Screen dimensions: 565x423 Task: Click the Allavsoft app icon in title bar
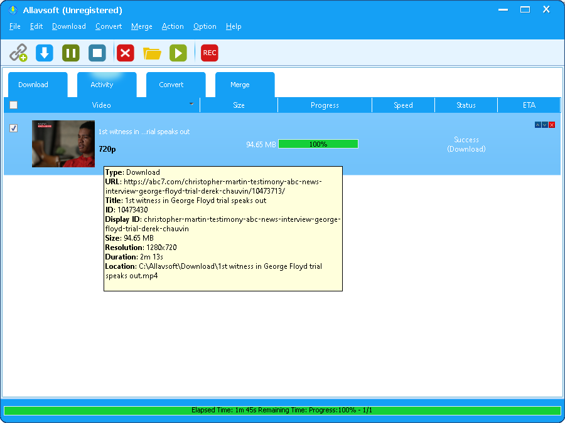(13, 10)
